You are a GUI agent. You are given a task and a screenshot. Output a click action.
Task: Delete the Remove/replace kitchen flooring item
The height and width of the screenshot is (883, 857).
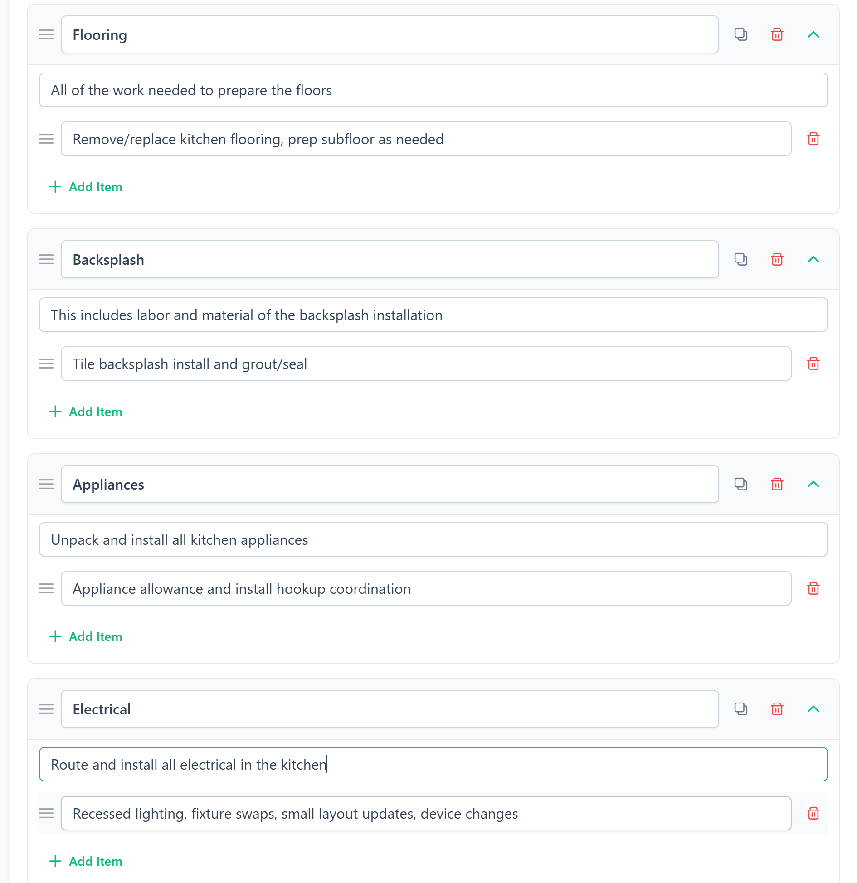[813, 139]
